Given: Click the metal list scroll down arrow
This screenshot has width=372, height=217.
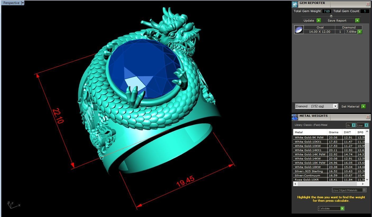Looking at the screenshot, I should [367, 180].
